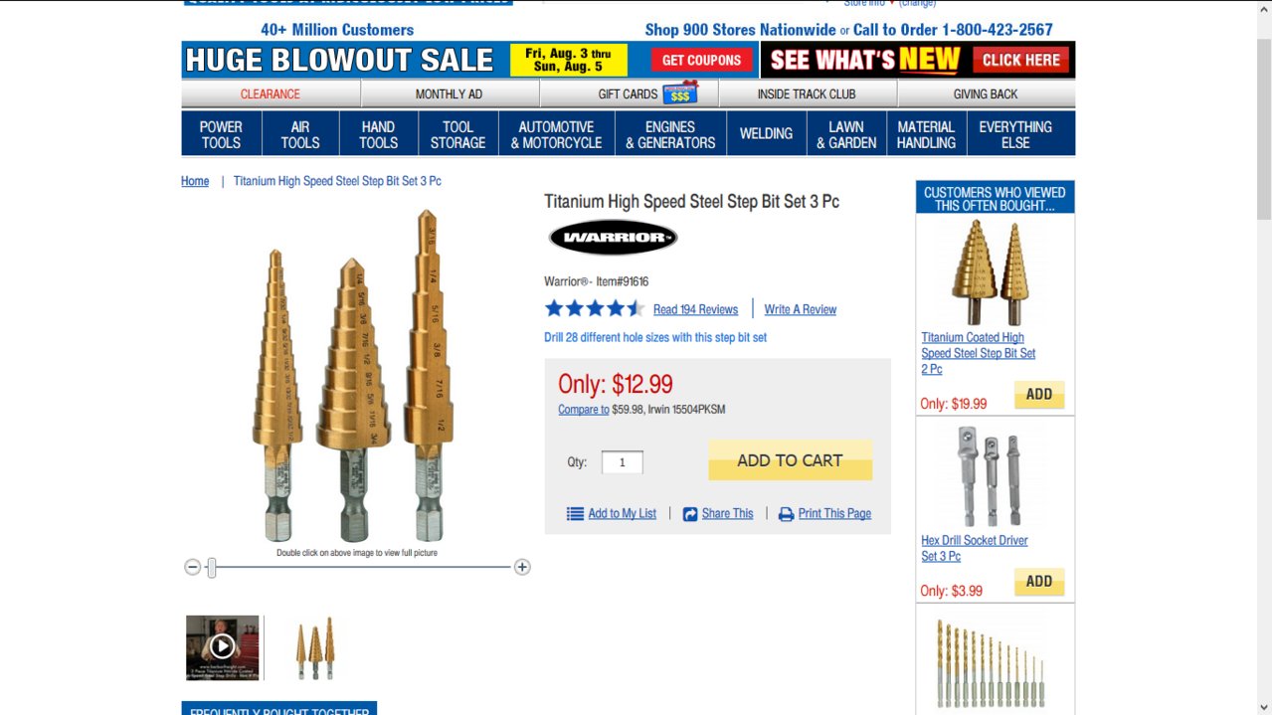Viewport: 1272px width, 715px height.
Task: Add Hex Drill Socket Driver Set
Action: tap(1039, 582)
